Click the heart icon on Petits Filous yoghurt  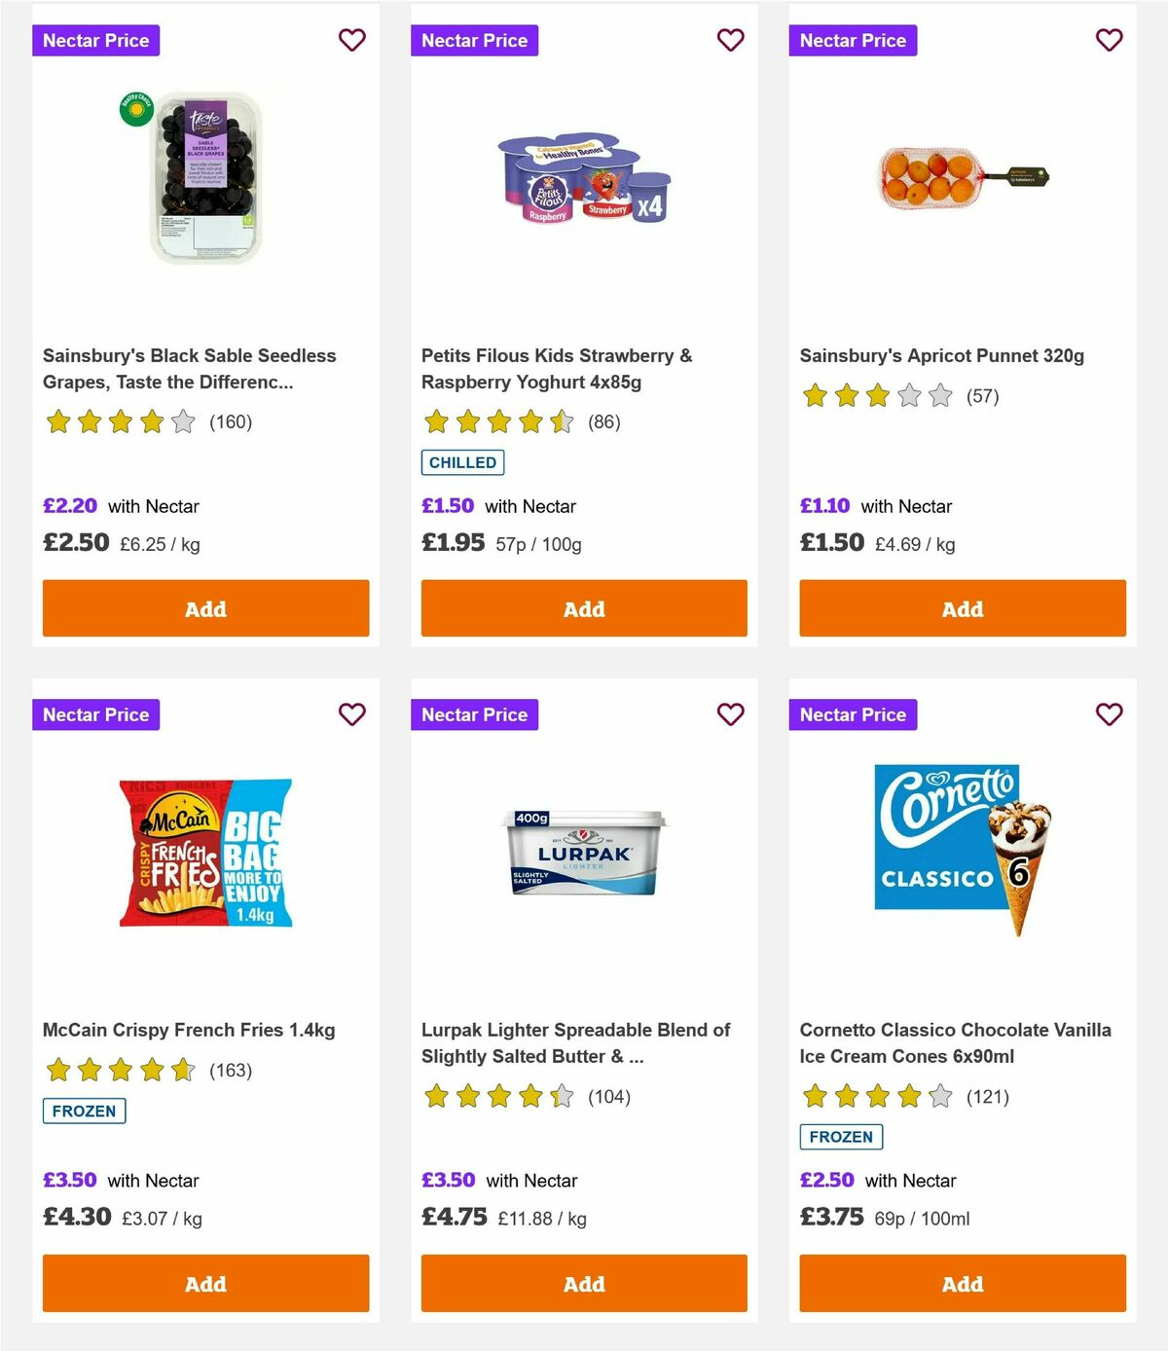pos(730,40)
